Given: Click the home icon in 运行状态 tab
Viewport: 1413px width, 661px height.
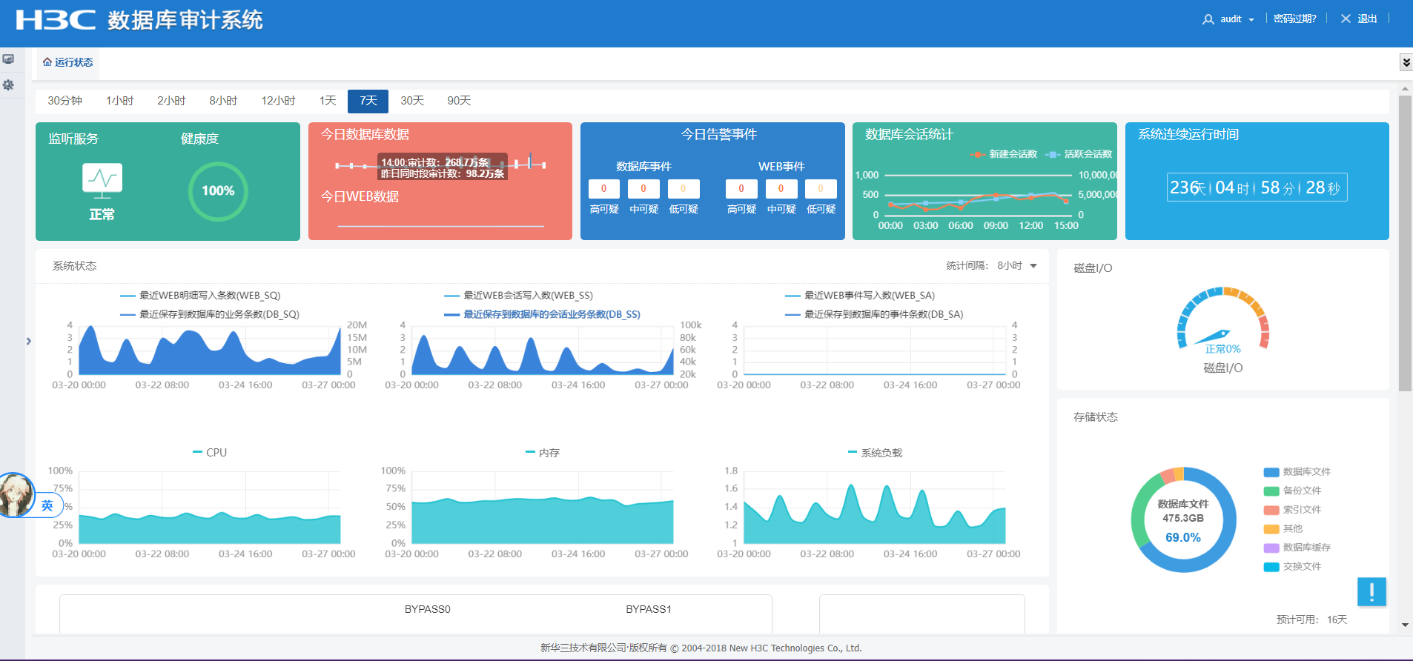Looking at the screenshot, I should point(47,62).
